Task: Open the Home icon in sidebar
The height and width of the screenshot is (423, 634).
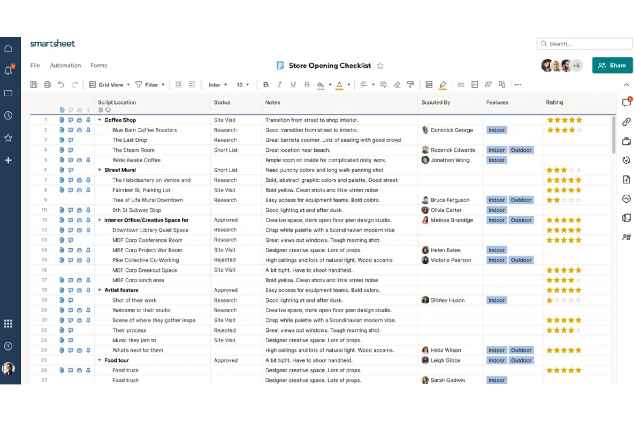Action: pos(8,48)
